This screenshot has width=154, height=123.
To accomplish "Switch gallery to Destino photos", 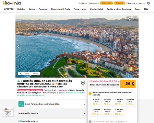I will pyautogui.click(x=35, y=73).
